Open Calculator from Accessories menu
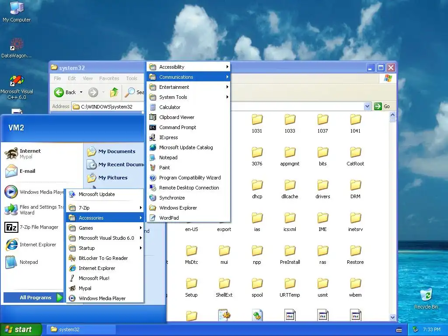Image resolution: width=448 pixels, height=336 pixels. 188,107
